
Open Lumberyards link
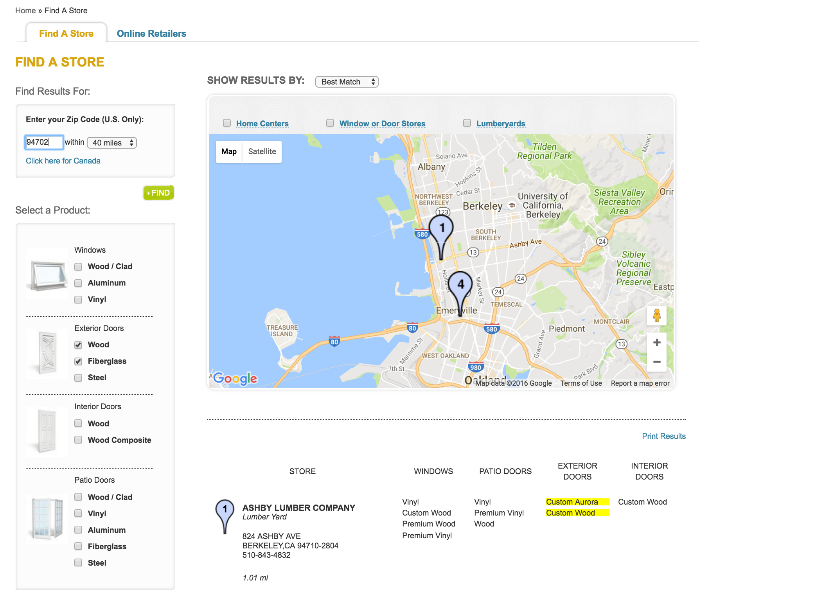coord(501,124)
